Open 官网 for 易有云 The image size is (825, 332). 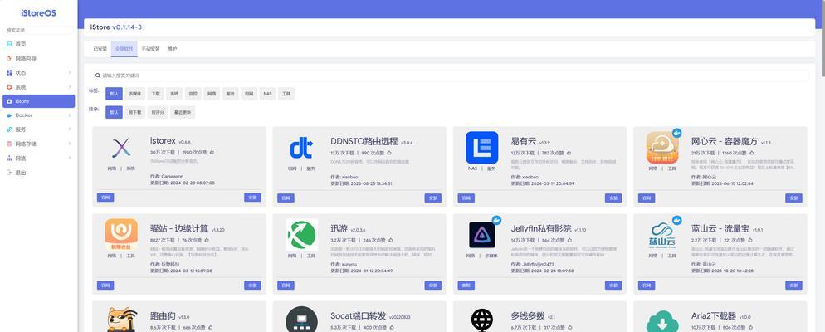tap(466, 198)
